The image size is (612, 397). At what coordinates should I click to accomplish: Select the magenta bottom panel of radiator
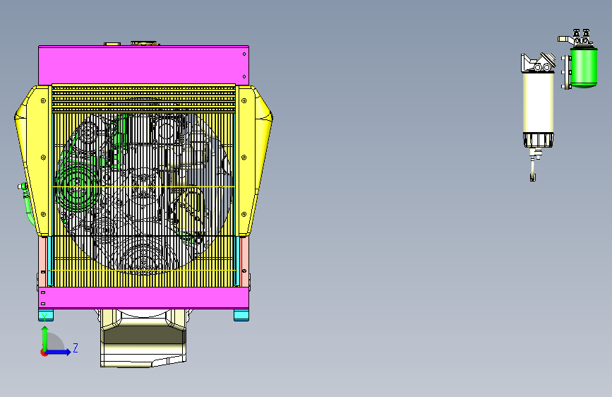[x=143, y=298]
